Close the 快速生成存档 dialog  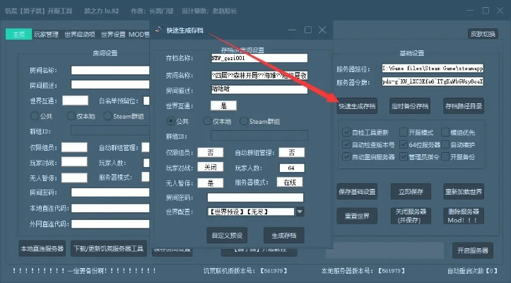coord(322,30)
